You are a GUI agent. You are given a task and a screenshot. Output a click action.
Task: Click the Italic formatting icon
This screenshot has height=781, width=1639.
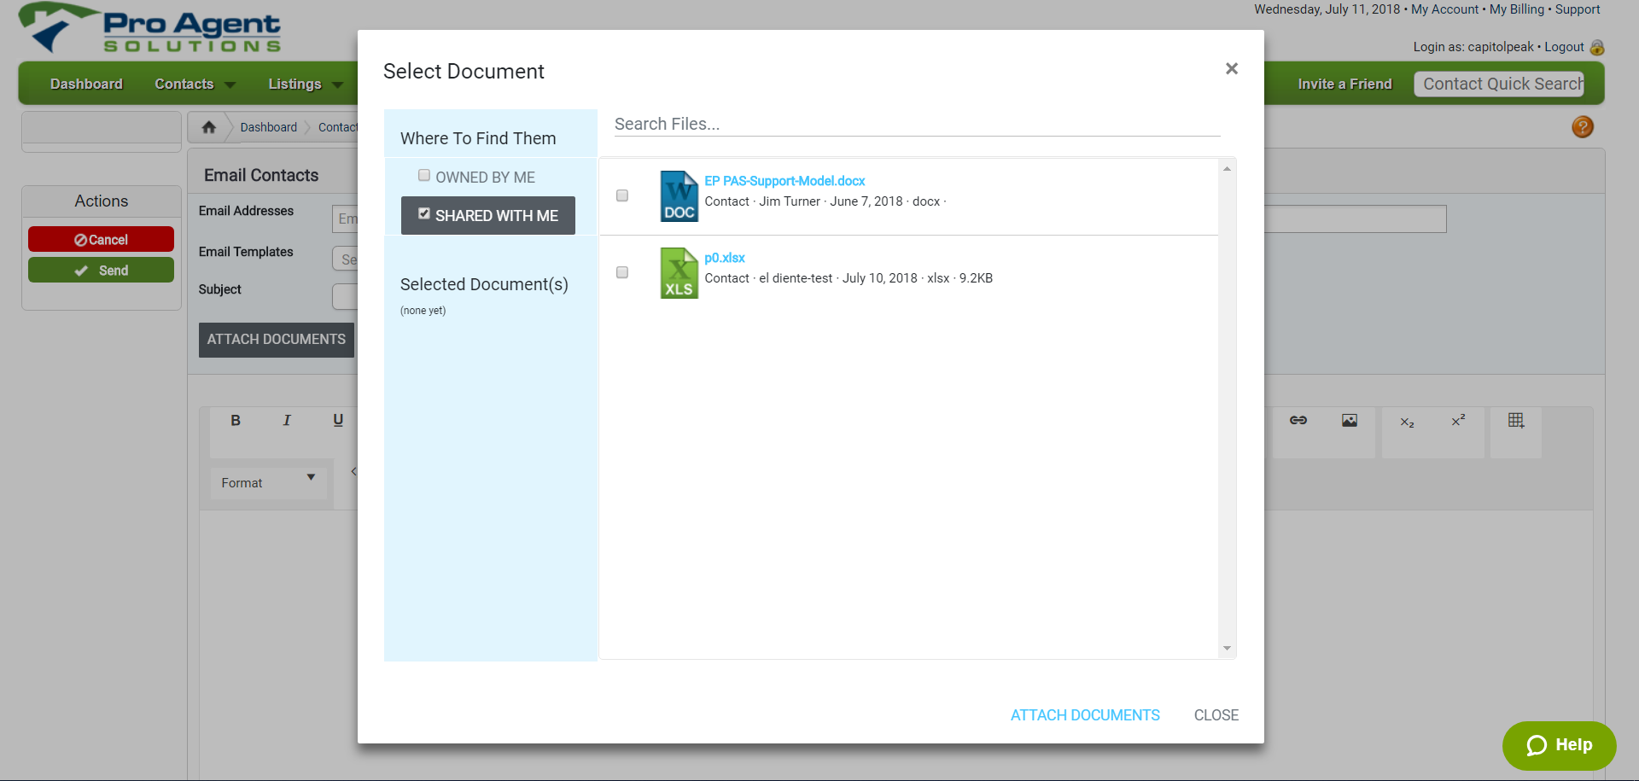coord(287,420)
